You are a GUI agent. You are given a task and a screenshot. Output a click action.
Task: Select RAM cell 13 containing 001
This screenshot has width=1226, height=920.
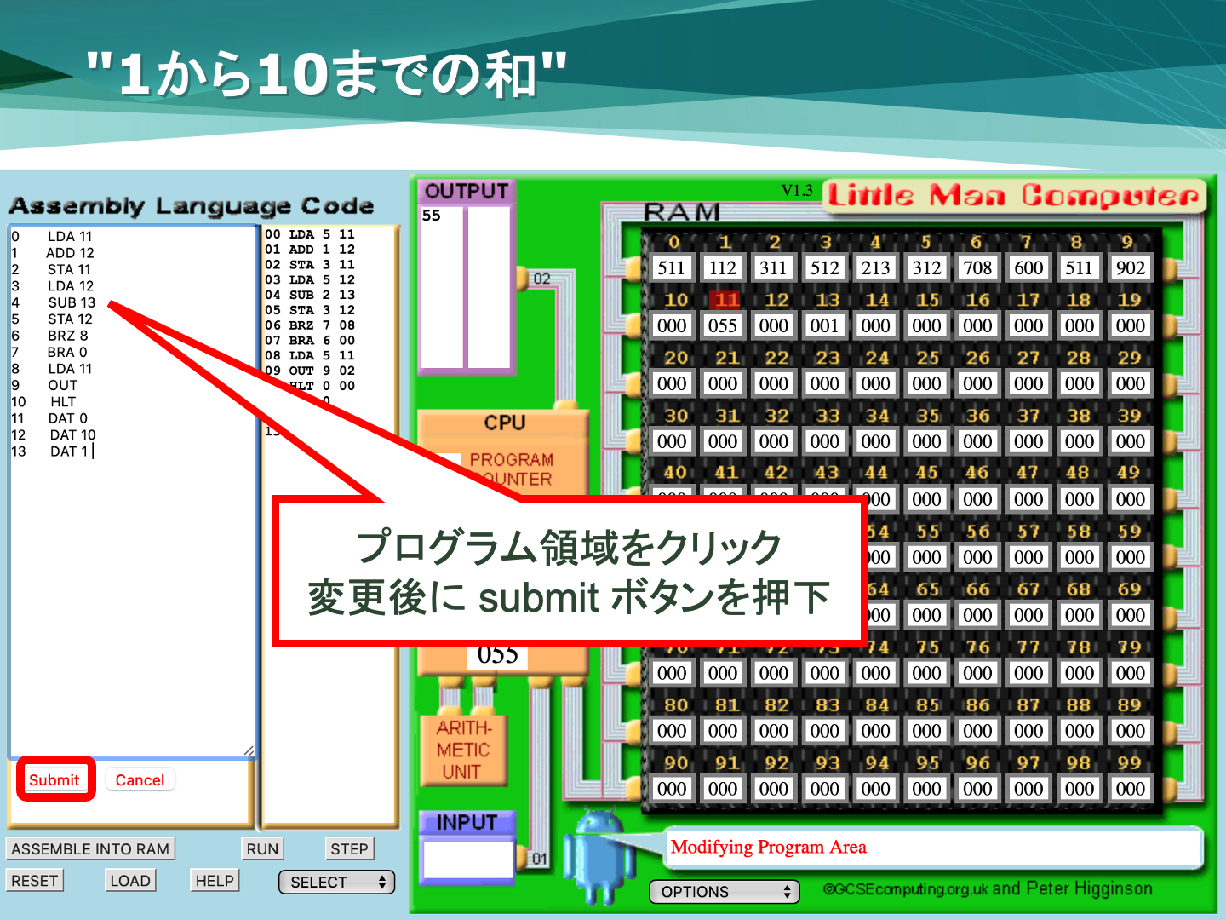pyautogui.click(x=824, y=325)
